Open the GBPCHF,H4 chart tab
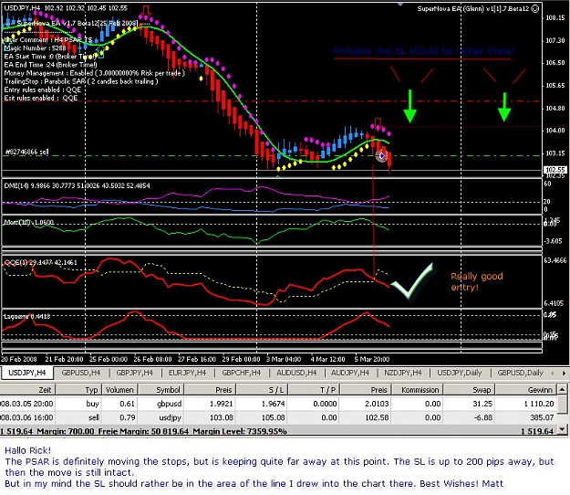The width and height of the screenshot is (570, 495). (241, 373)
